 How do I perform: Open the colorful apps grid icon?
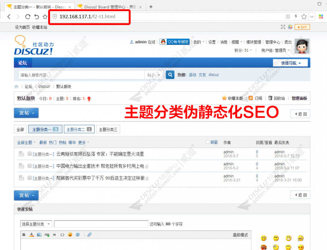point(321,17)
